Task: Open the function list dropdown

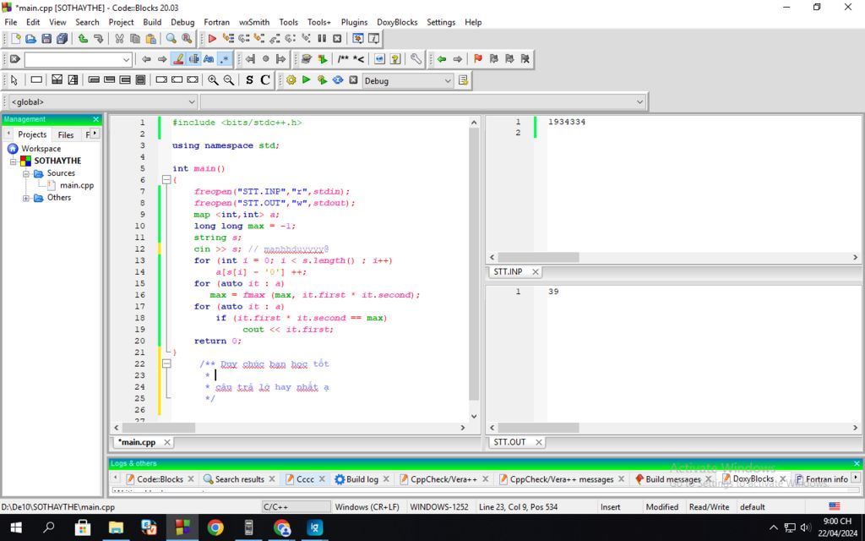Action: (x=422, y=102)
